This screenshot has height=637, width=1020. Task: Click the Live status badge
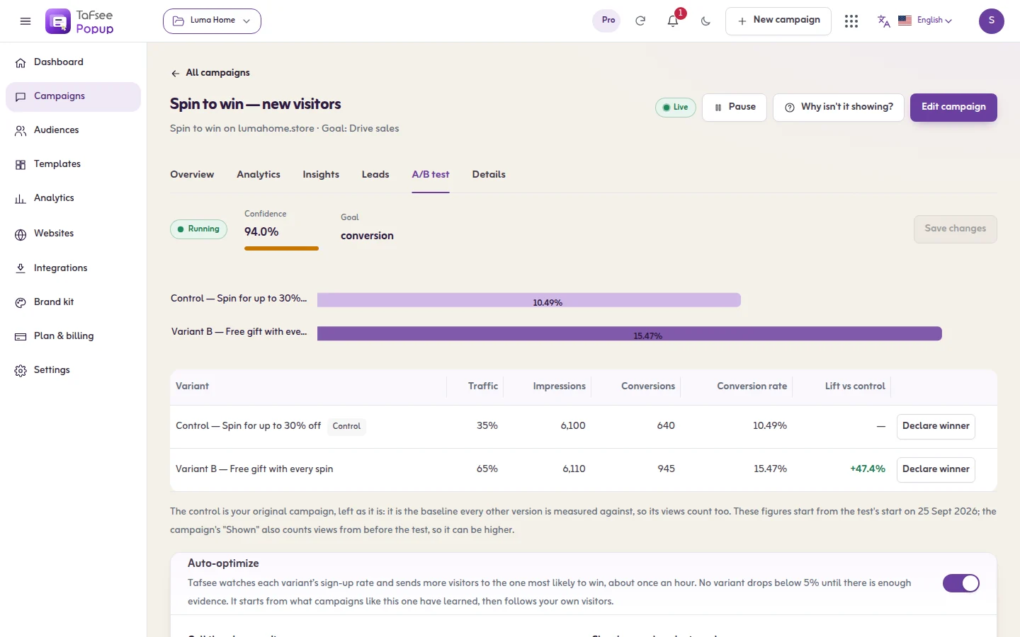pos(676,108)
